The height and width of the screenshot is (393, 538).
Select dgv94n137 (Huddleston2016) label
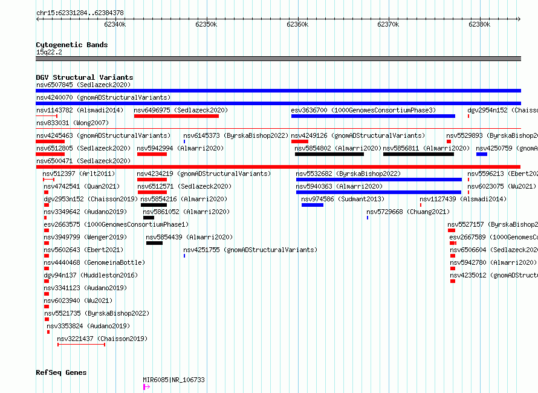(91, 275)
